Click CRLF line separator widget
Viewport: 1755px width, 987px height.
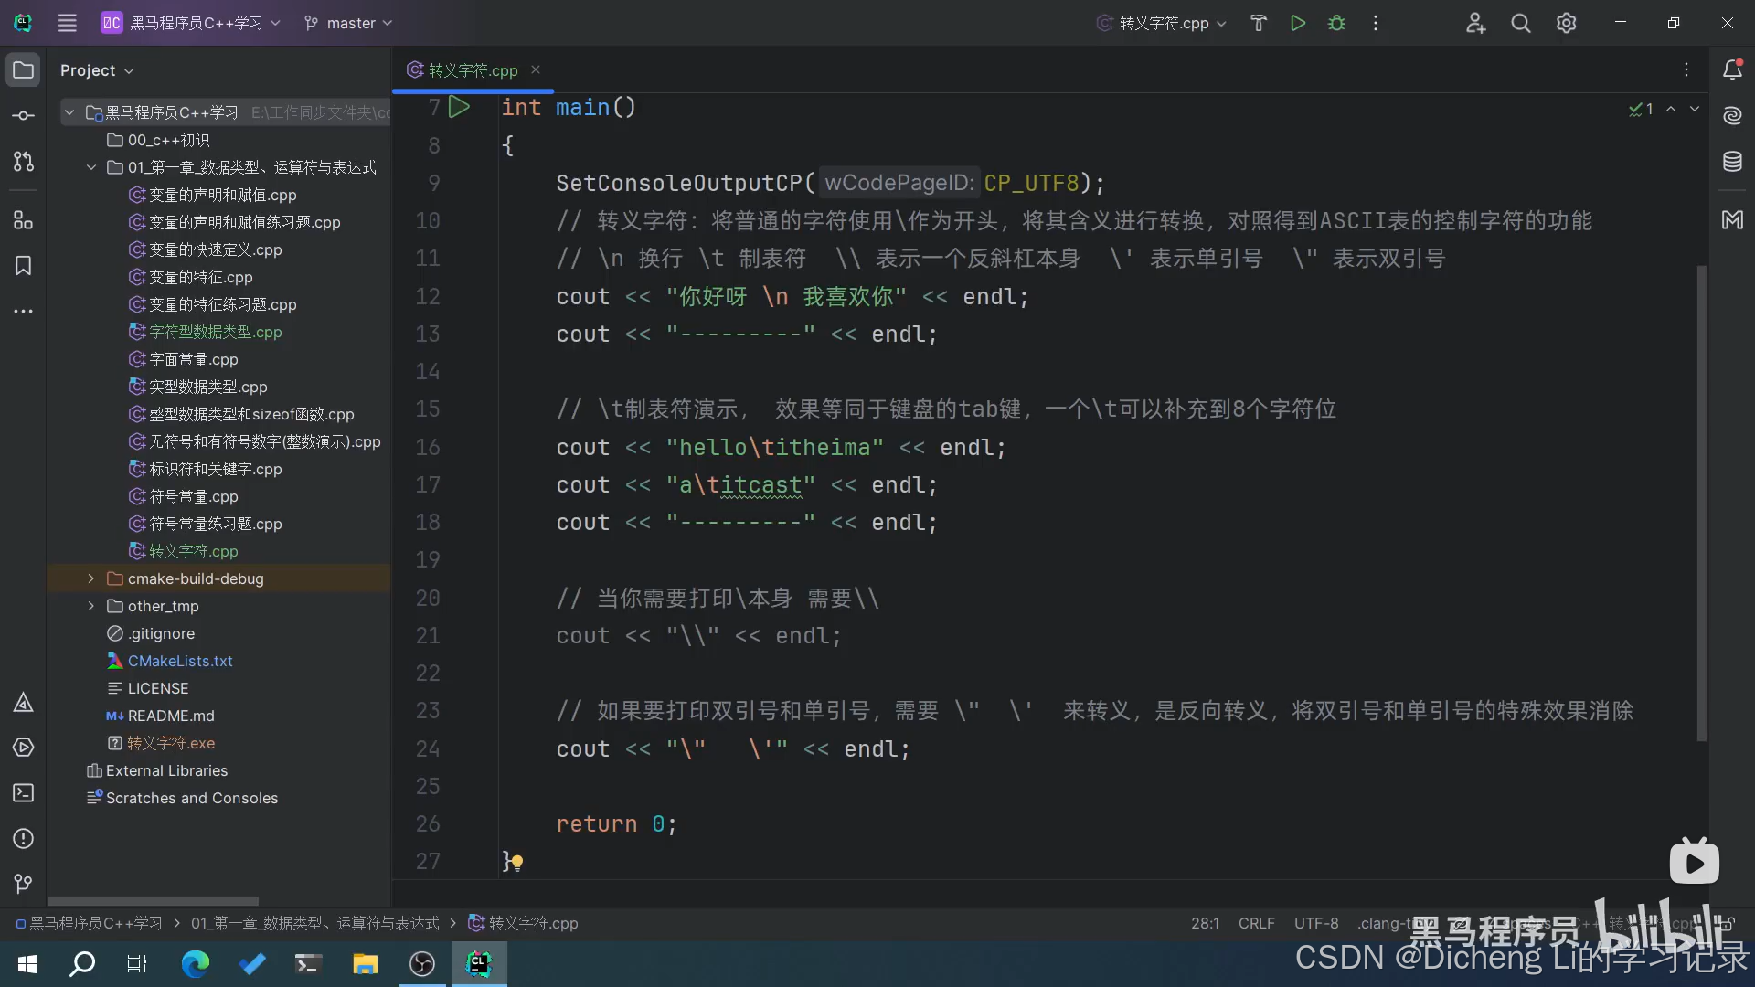pos(1256,923)
